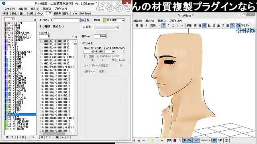
Task: Select morph row 40 : G 顔影OFF
Action: tap(20, 119)
